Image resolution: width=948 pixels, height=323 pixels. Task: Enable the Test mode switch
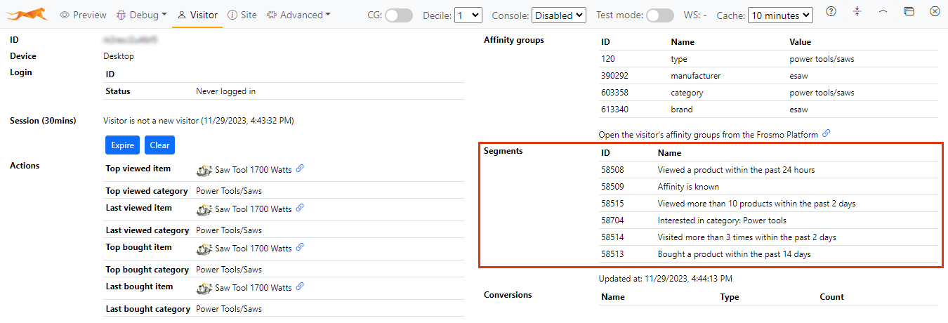pyautogui.click(x=659, y=15)
